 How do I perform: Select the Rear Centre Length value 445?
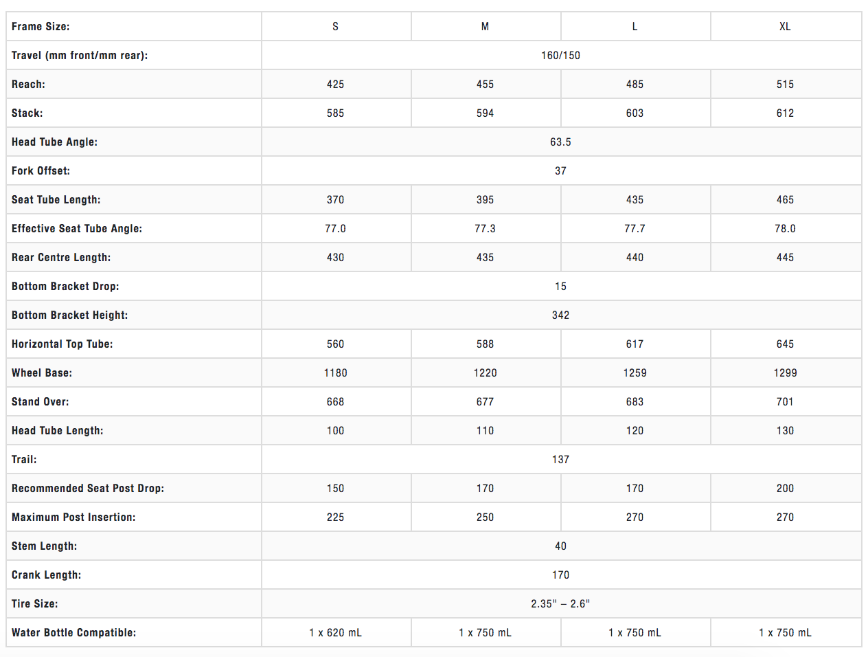tap(785, 258)
